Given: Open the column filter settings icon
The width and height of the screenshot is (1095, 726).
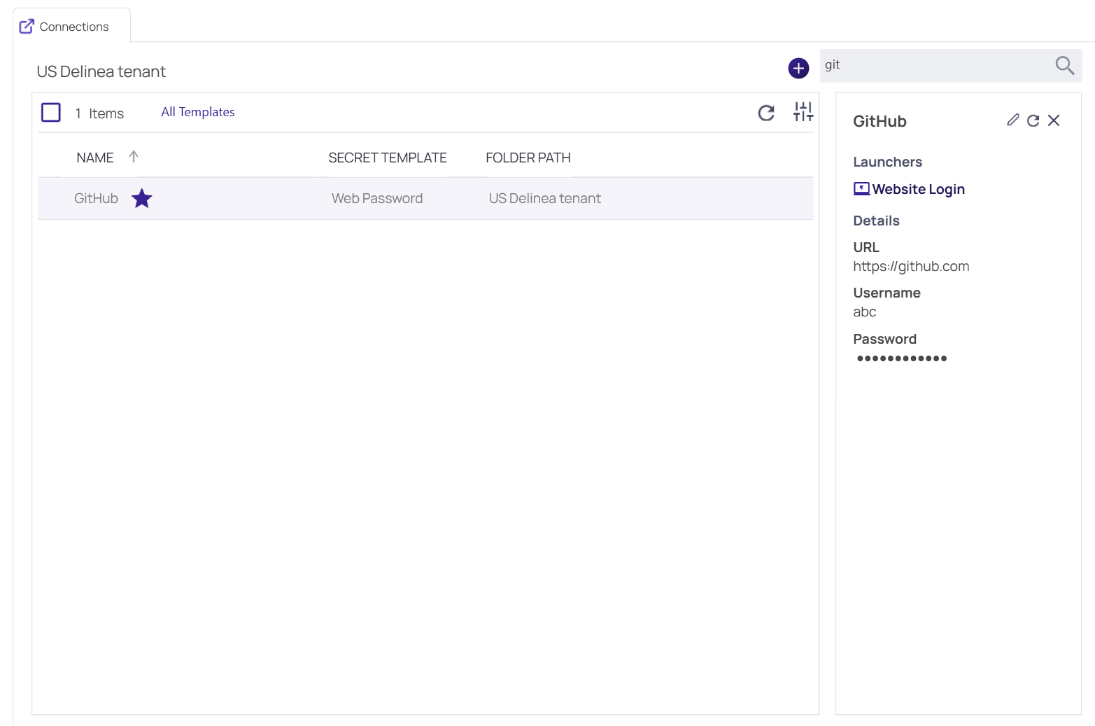Looking at the screenshot, I should point(803,111).
